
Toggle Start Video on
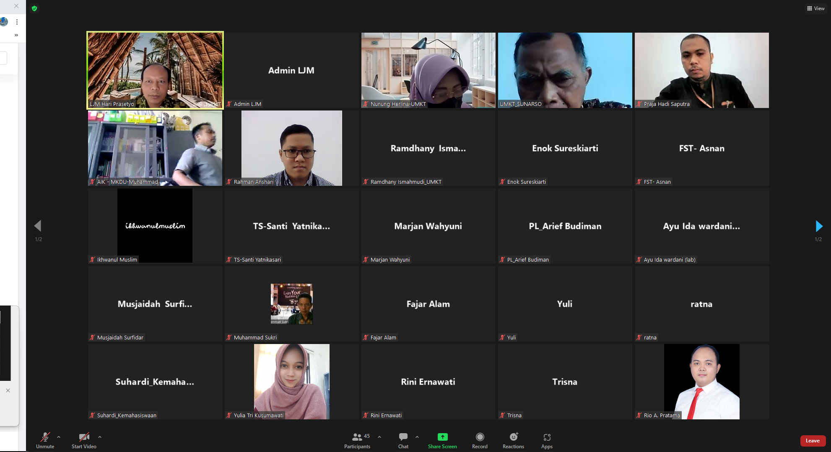[x=84, y=437]
